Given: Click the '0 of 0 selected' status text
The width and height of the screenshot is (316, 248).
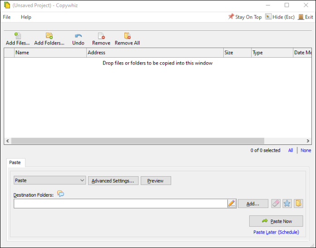Looking at the screenshot, I should pos(265,150).
